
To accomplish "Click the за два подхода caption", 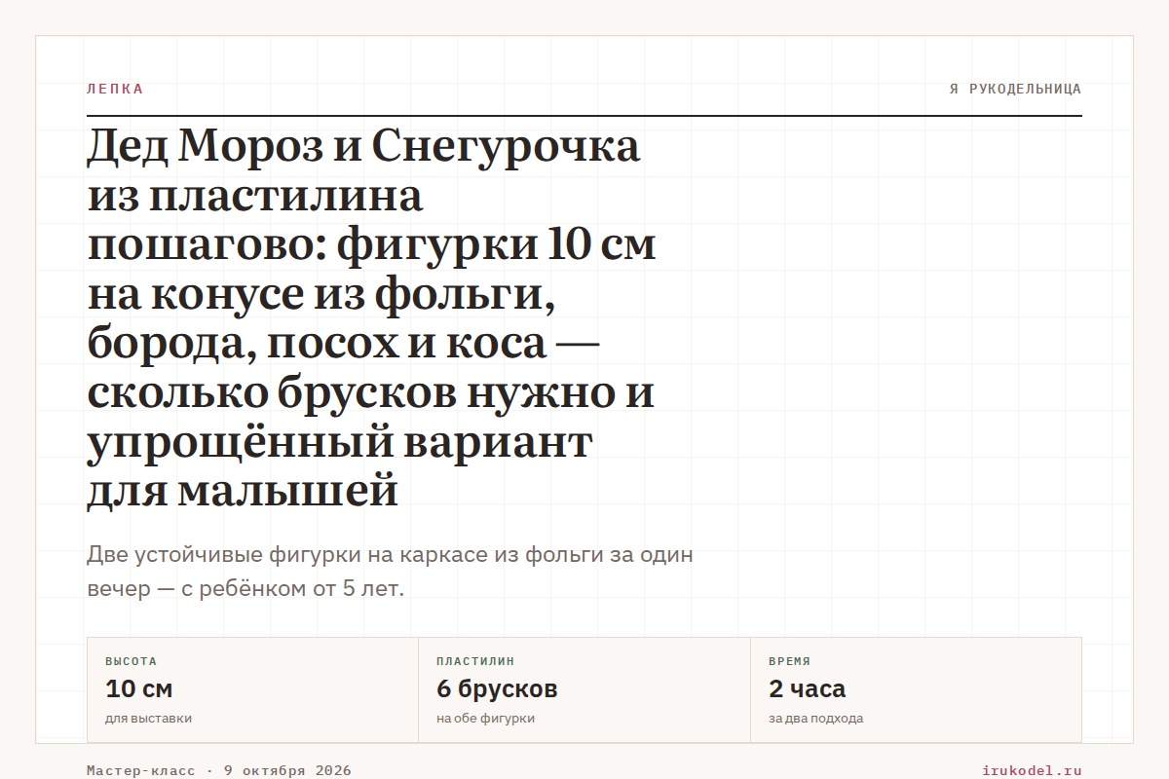I will (x=815, y=719).
